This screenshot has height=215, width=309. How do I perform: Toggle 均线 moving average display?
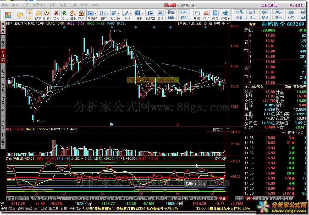(x=191, y=24)
